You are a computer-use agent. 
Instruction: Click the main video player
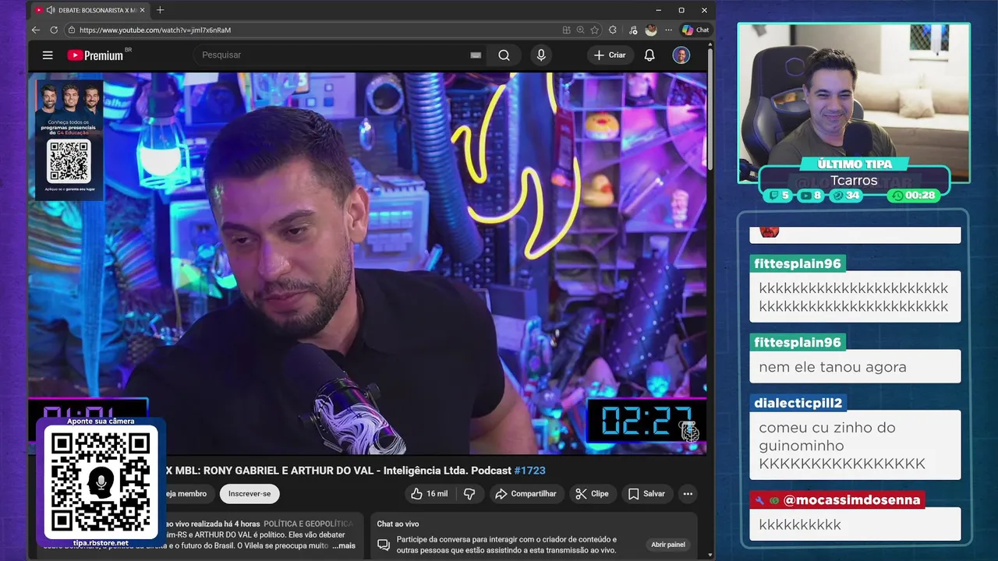(x=367, y=263)
